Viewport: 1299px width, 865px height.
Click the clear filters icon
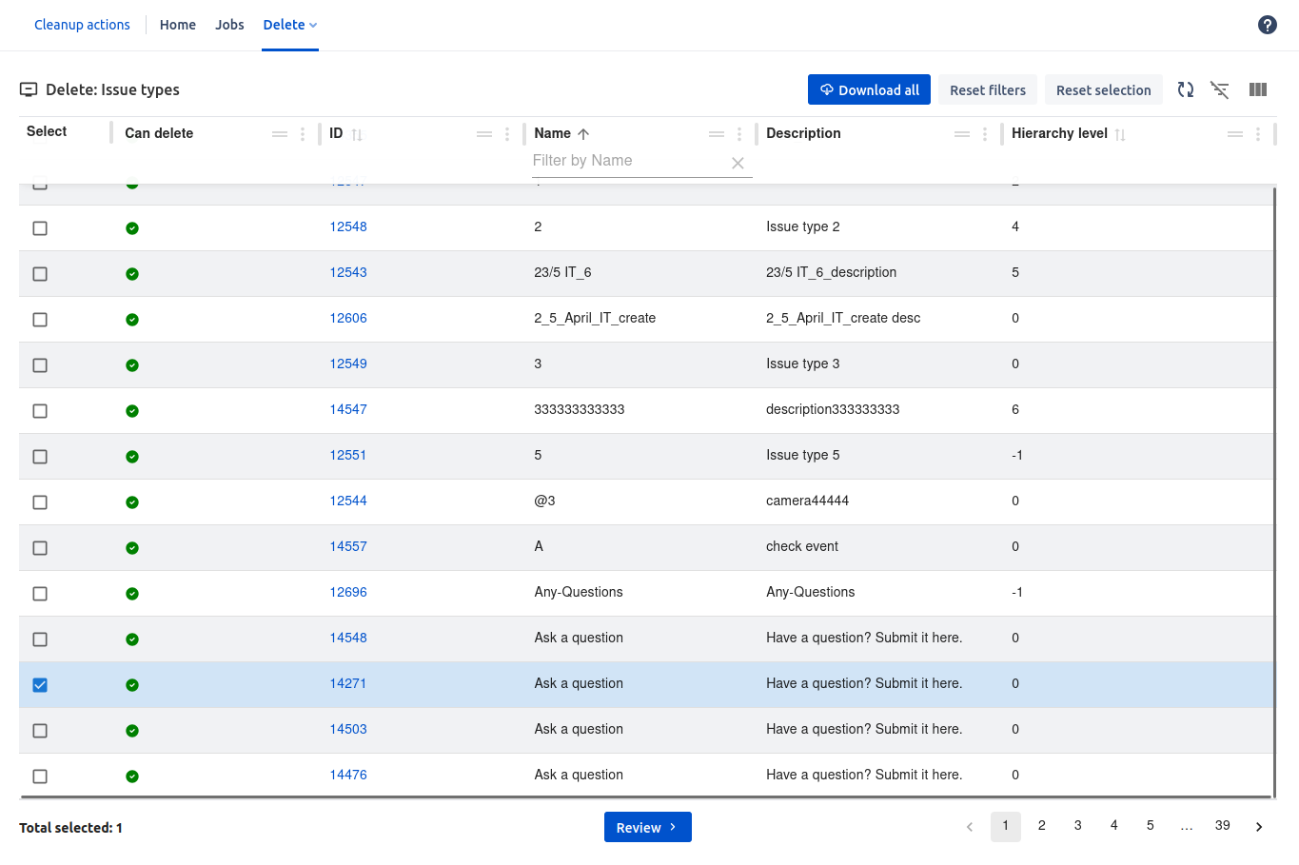[x=1220, y=89]
